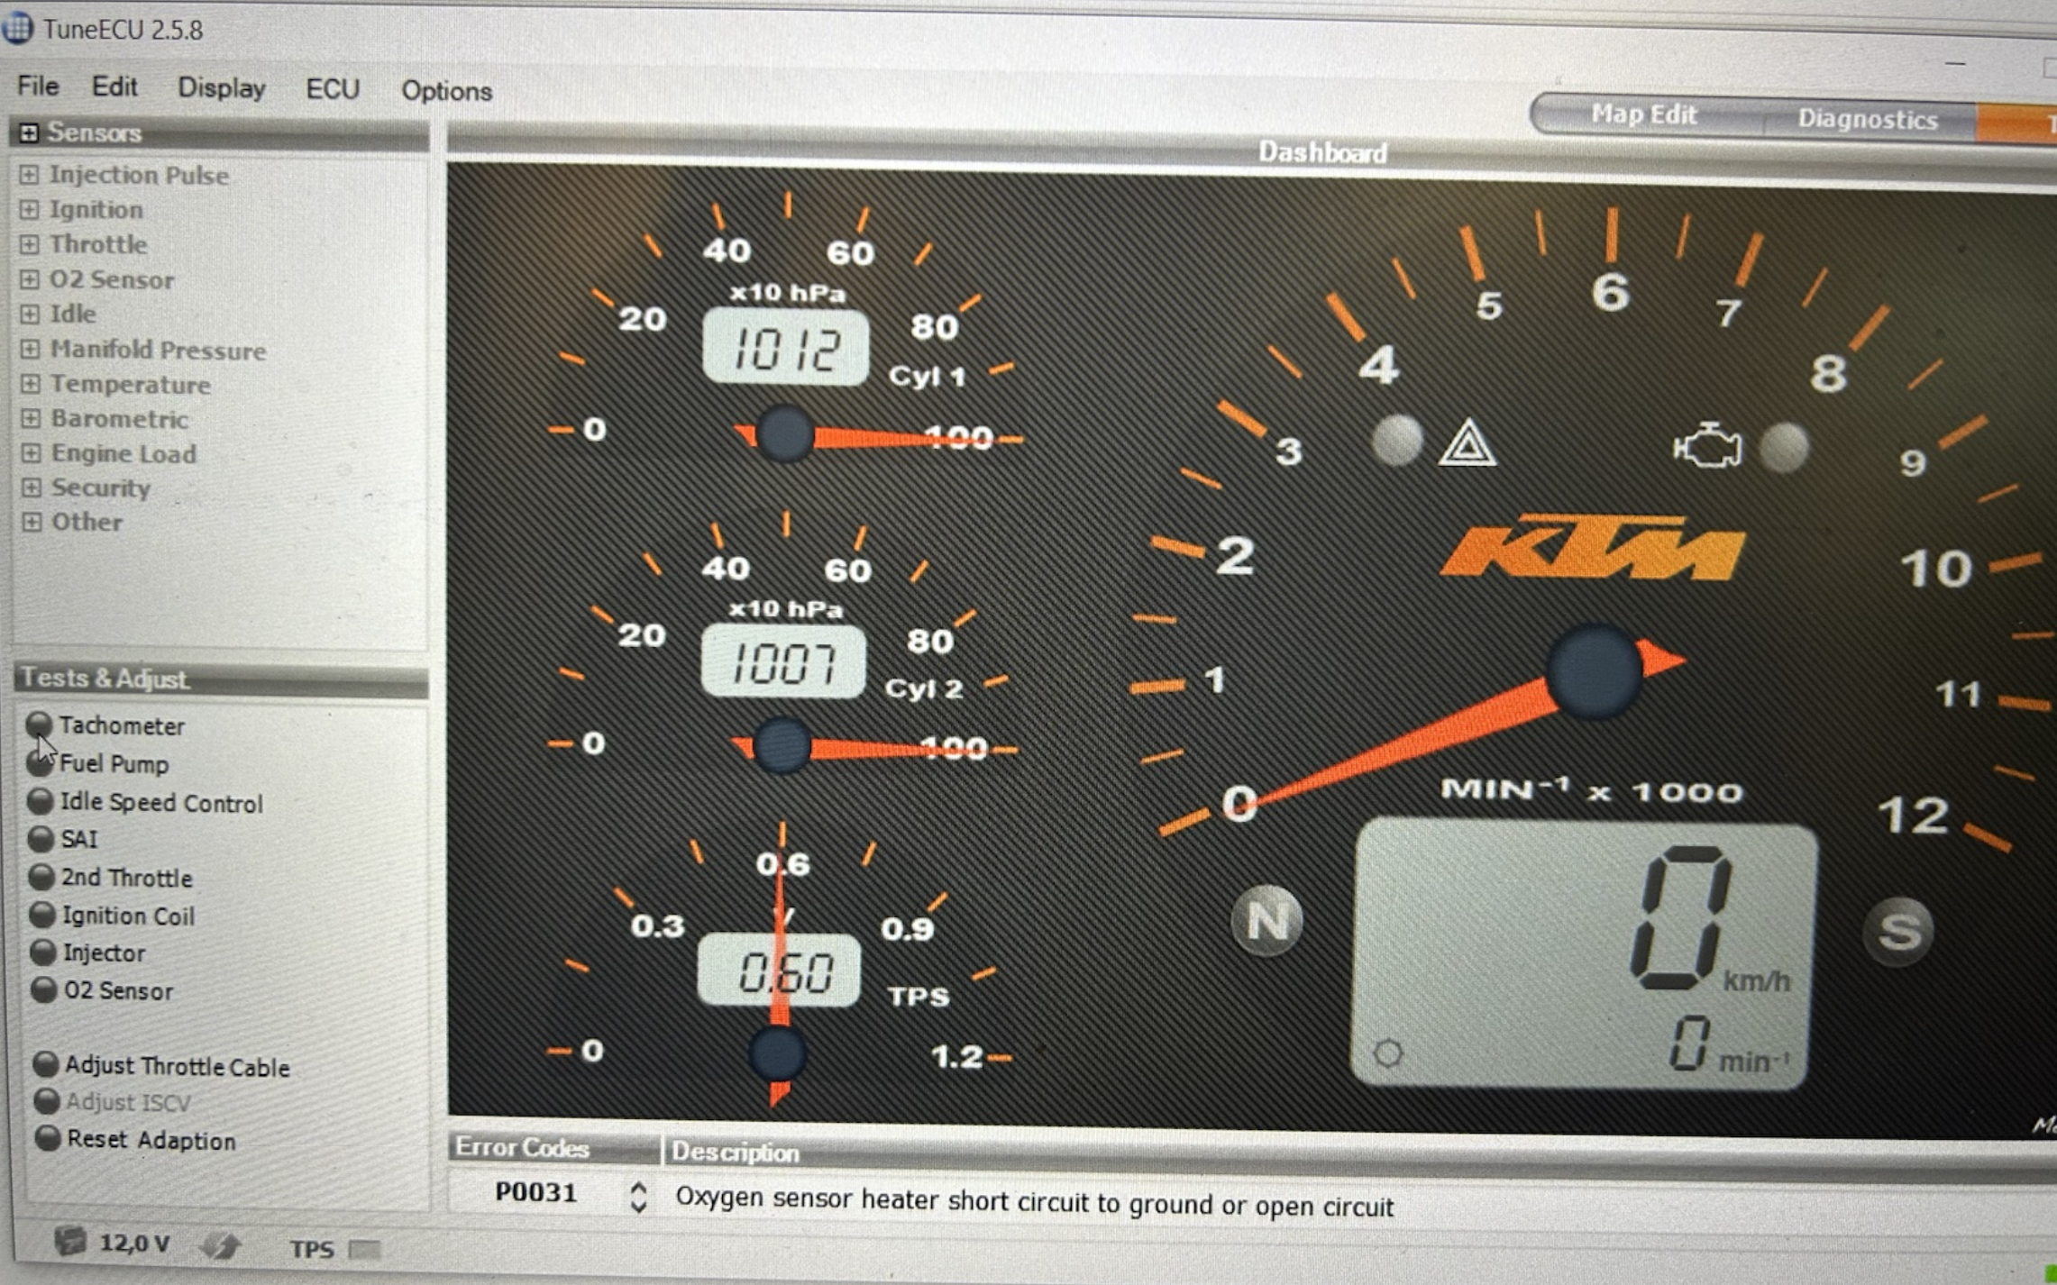The image size is (2057, 1285).
Task: Click the 12,0 V battery voltage reading
Action: pyautogui.click(x=134, y=1244)
